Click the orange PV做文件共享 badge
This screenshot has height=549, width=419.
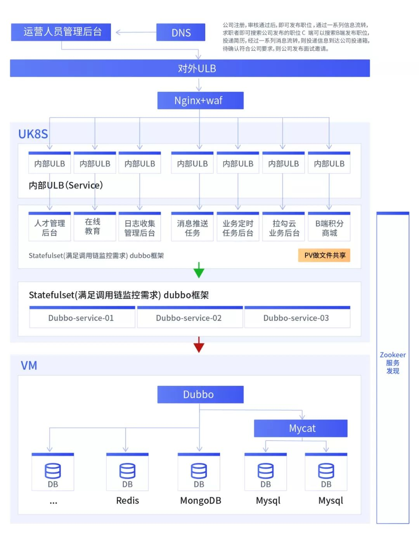pos(324,255)
